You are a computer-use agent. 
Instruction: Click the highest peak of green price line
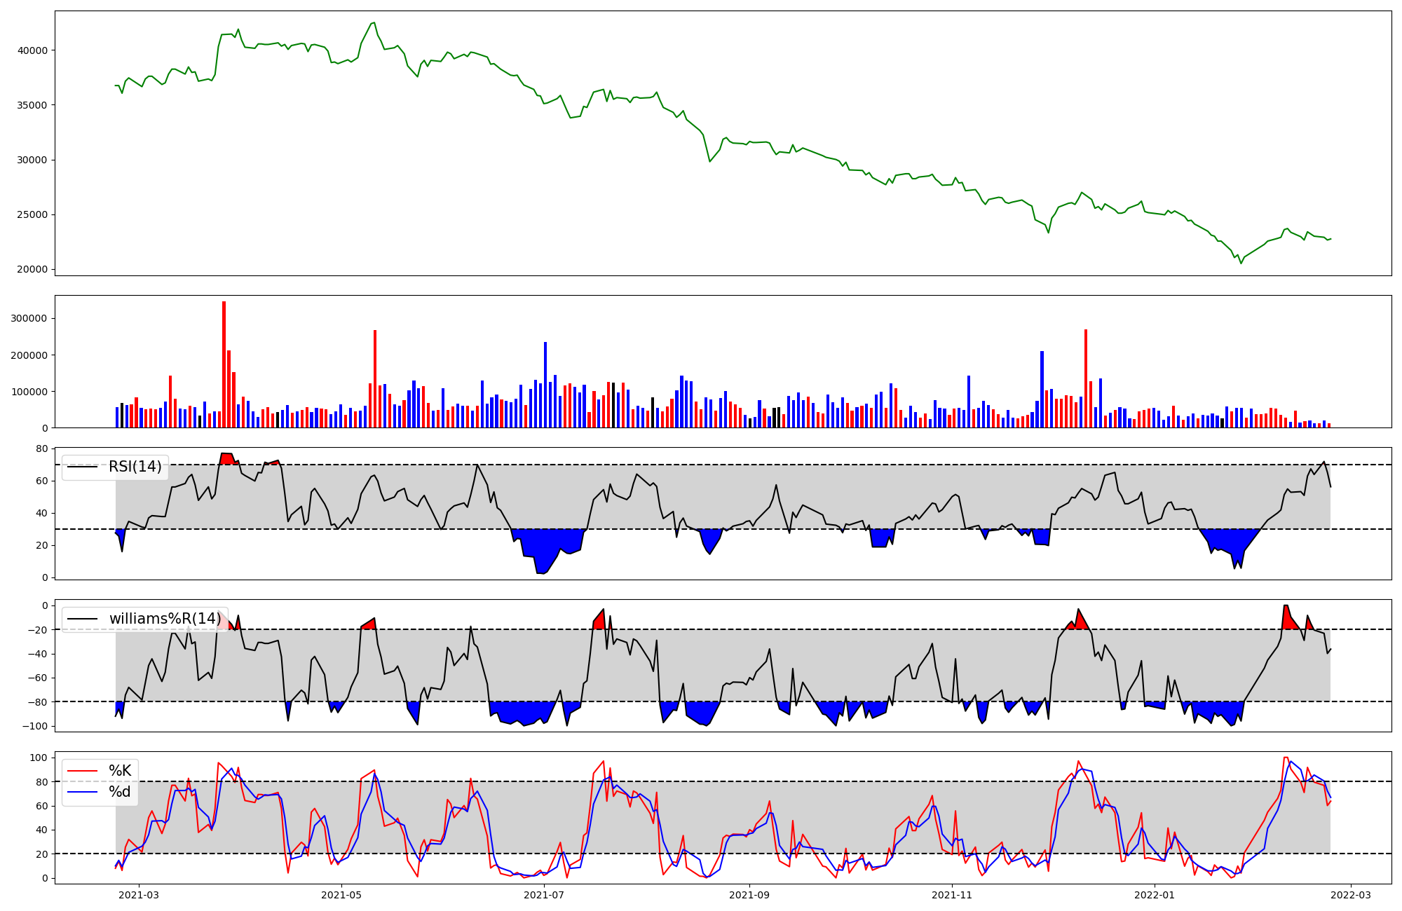pos(374,22)
